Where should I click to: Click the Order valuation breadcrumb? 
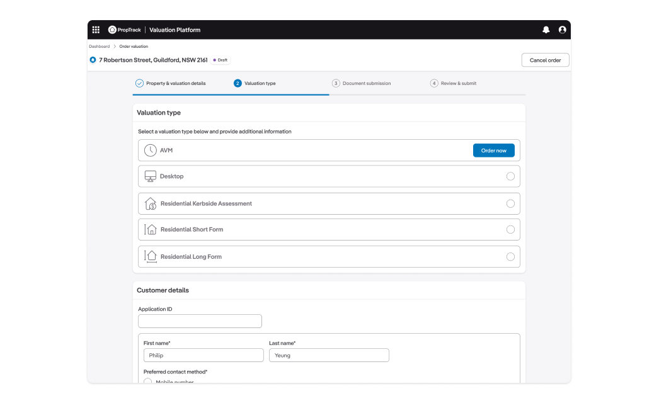tap(134, 46)
